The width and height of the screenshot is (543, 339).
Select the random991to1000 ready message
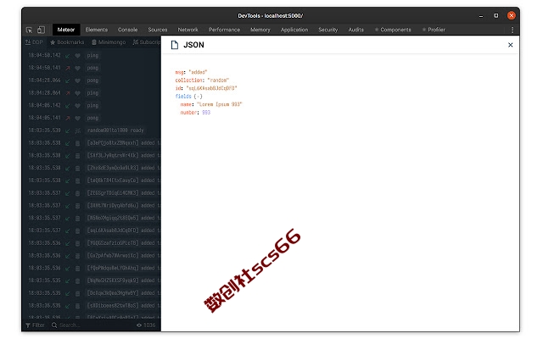coord(115,131)
